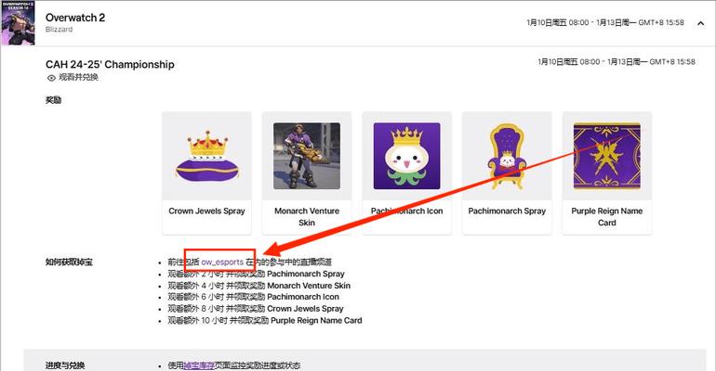The height and width of the screenshot is (371, 716).
Task: Open the Overwatch 2 game cover thumbnail
Action: [x=18, y=23]
